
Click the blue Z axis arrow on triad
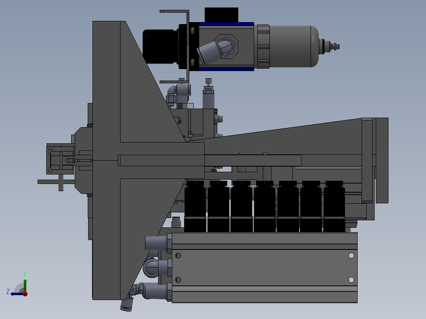click(x=17, y=294)
